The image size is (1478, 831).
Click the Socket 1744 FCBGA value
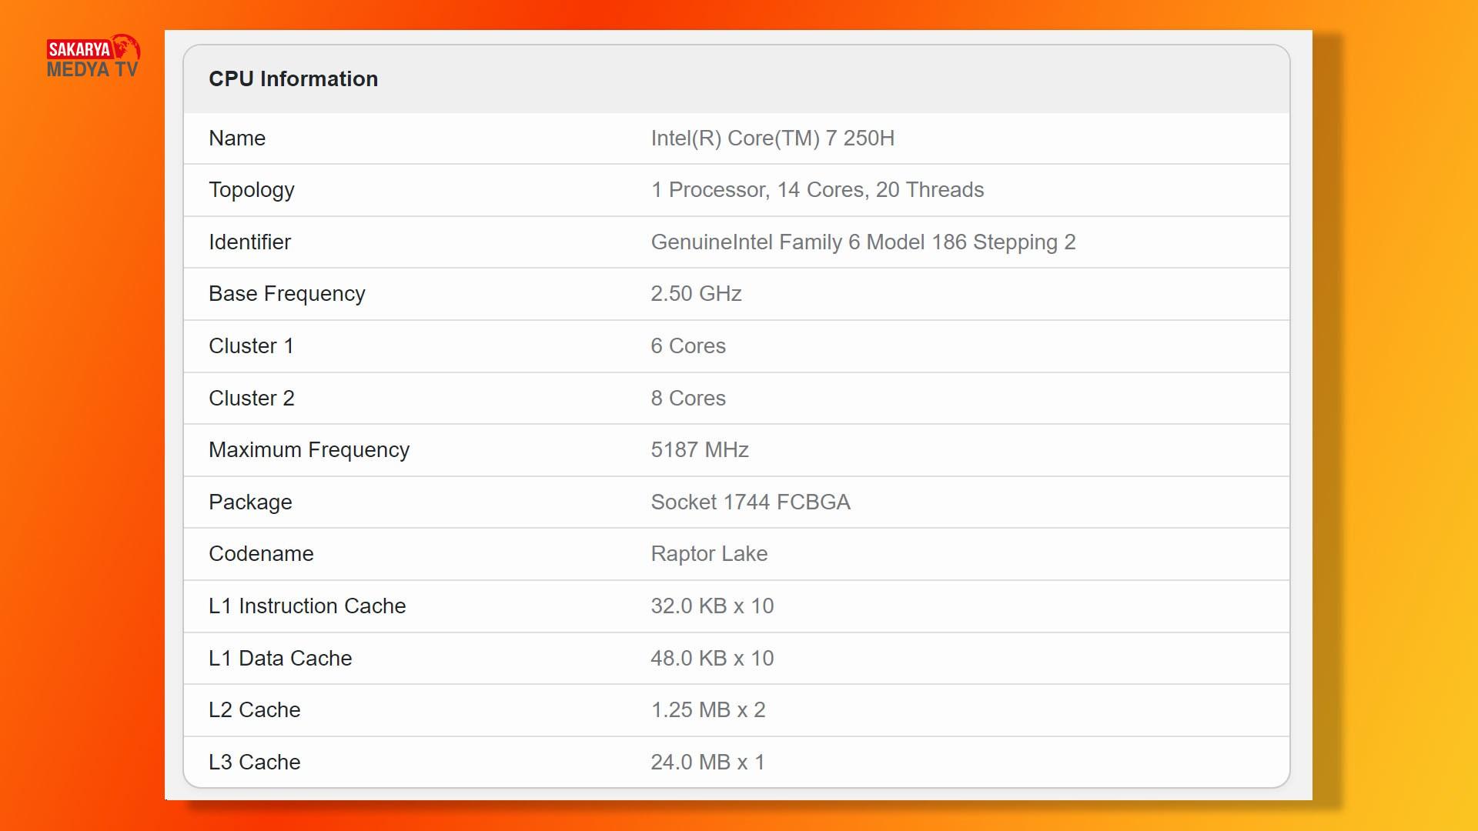(x=751, y=502)
